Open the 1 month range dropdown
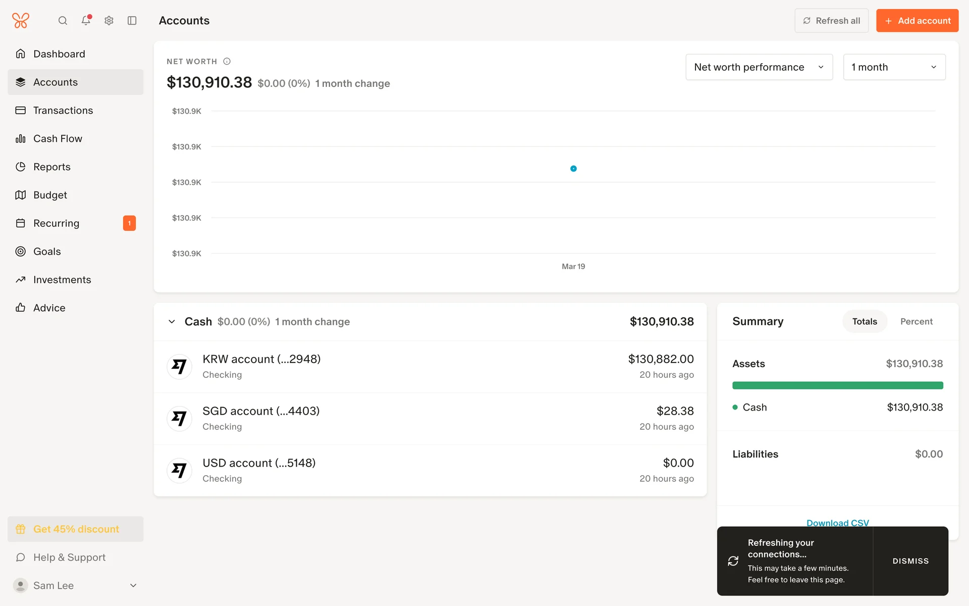969x606 pixels. (x=894, y=67)
